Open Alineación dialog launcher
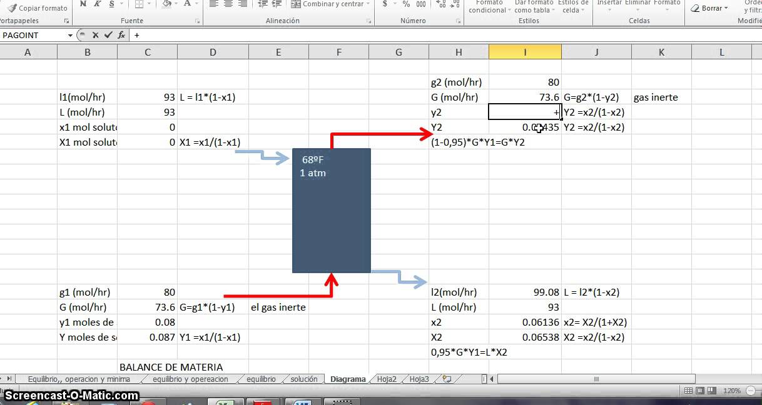This screenshot has width=762, height=405. [x=370, y=21]
